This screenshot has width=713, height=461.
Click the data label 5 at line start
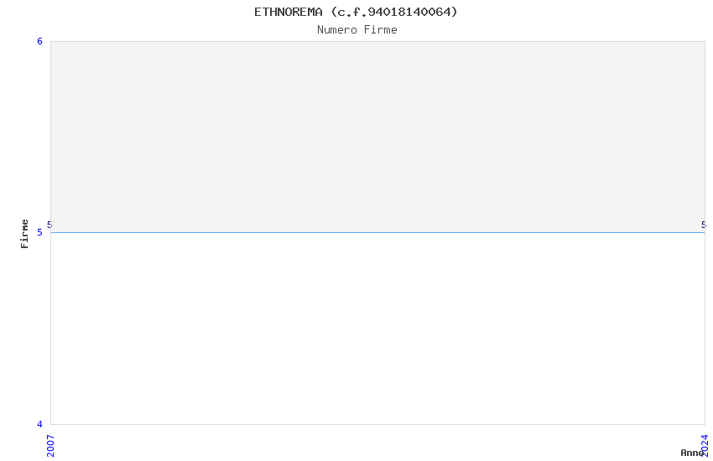[x=49, y=225]
